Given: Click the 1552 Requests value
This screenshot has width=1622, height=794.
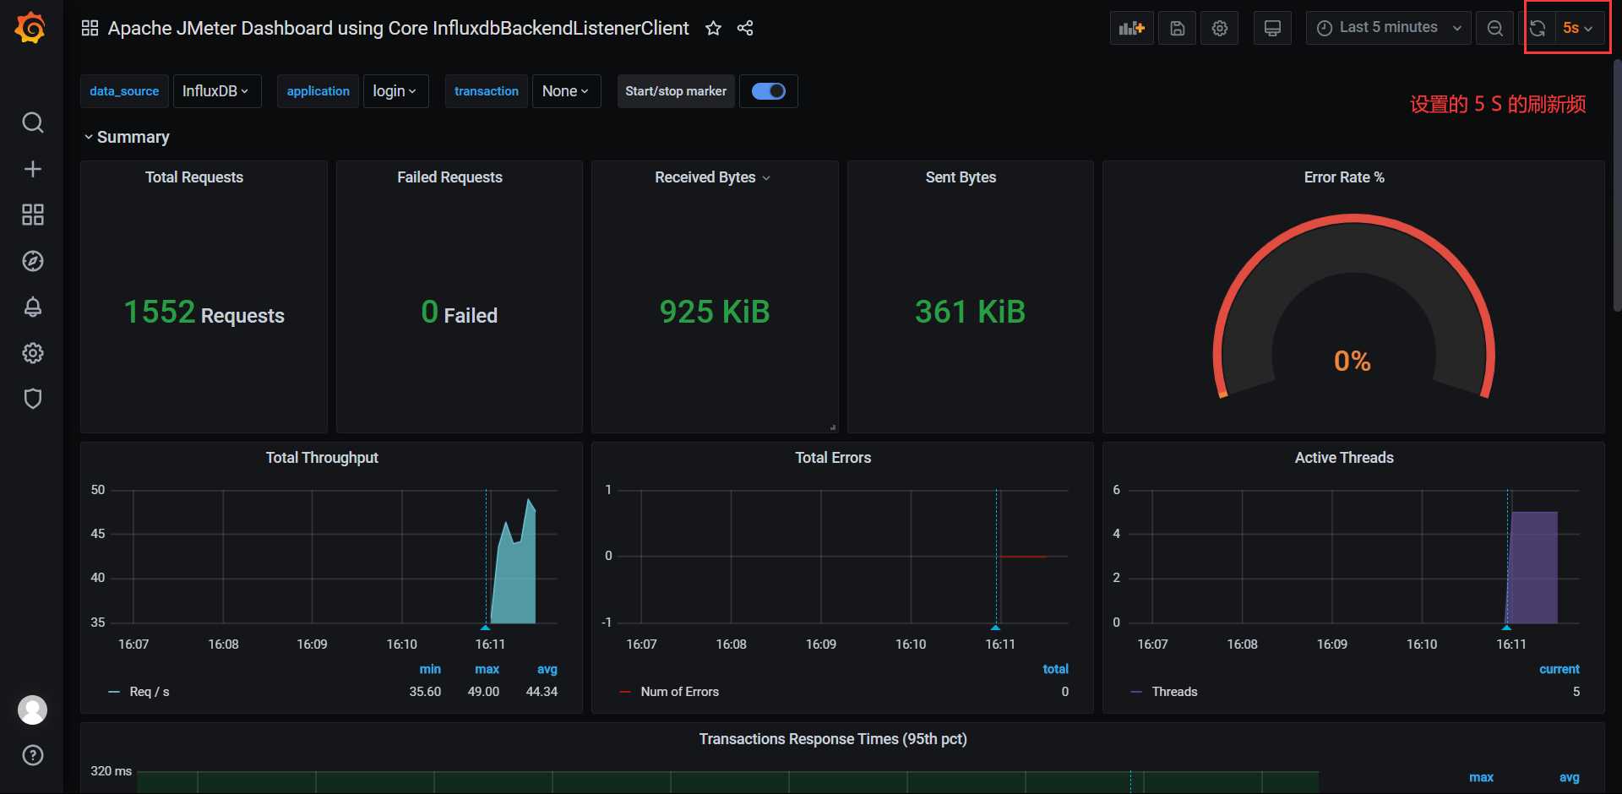Looking at the screenshot, I should click(x=204, y=313).
